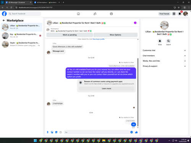
Task: Open browser tab search dropdown
Action: click(x=2, y=2)
